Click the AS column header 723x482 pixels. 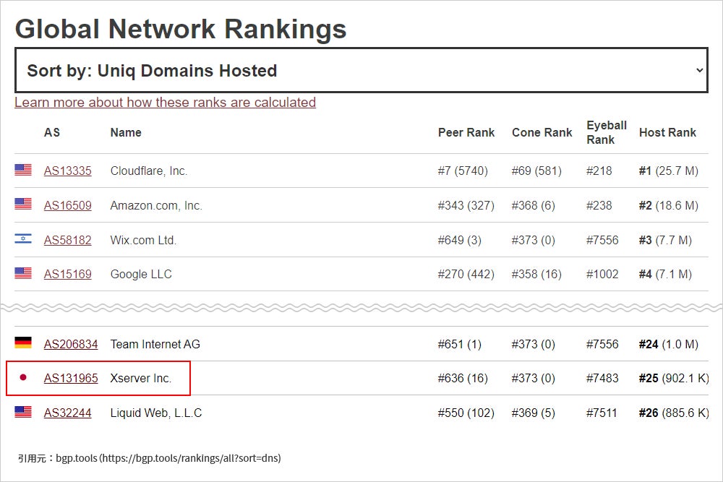tap(52, 133)
